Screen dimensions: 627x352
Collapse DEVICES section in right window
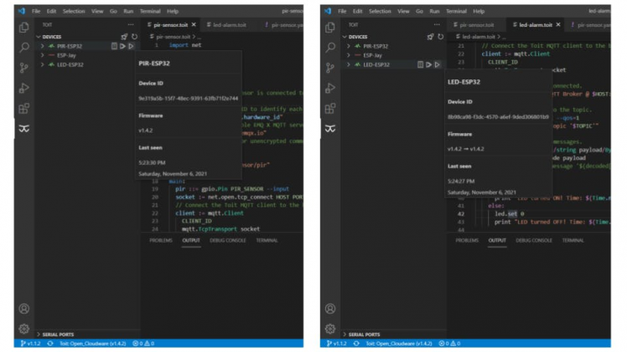coord(344,37)
